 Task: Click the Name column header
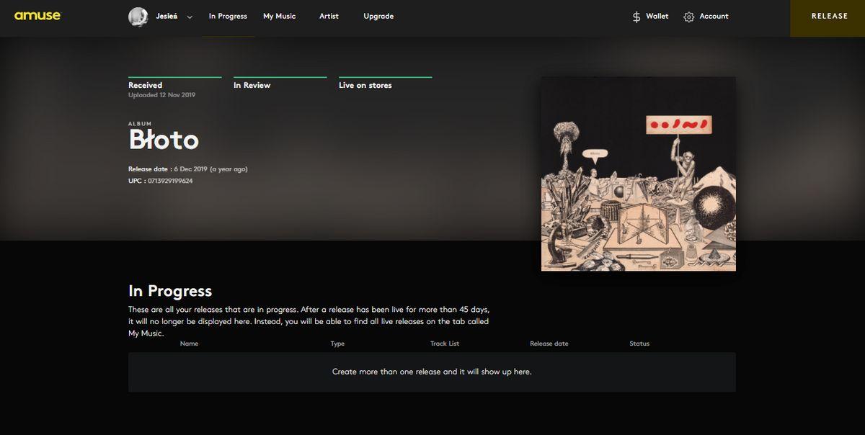[190, 344]
